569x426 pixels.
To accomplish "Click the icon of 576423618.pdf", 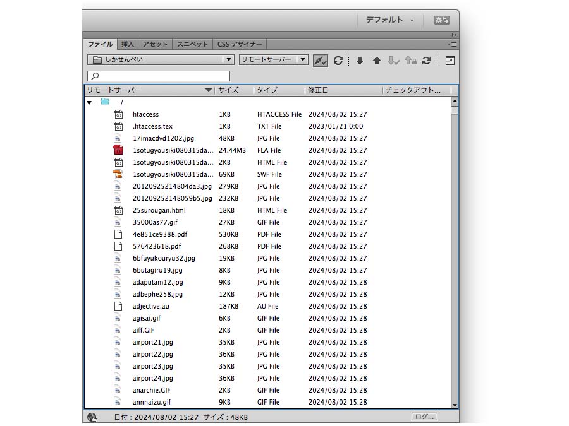I will tap(118, 246).
